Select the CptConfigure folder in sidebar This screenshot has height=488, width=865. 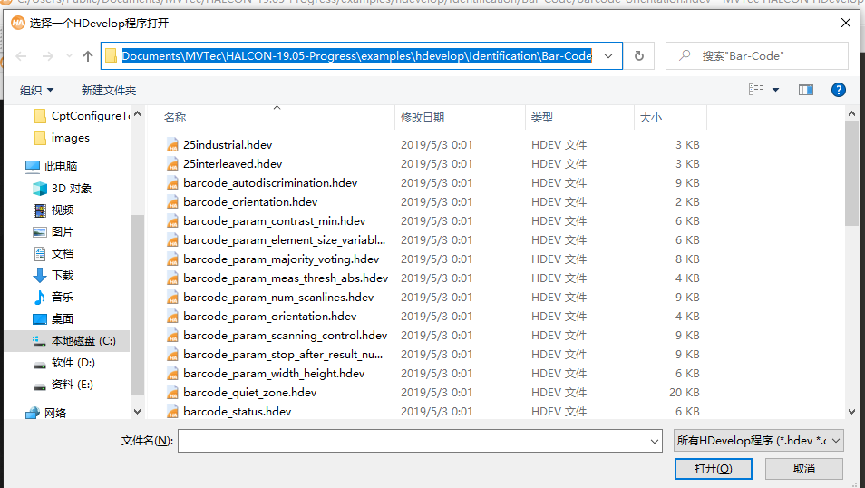coord(82,116)
